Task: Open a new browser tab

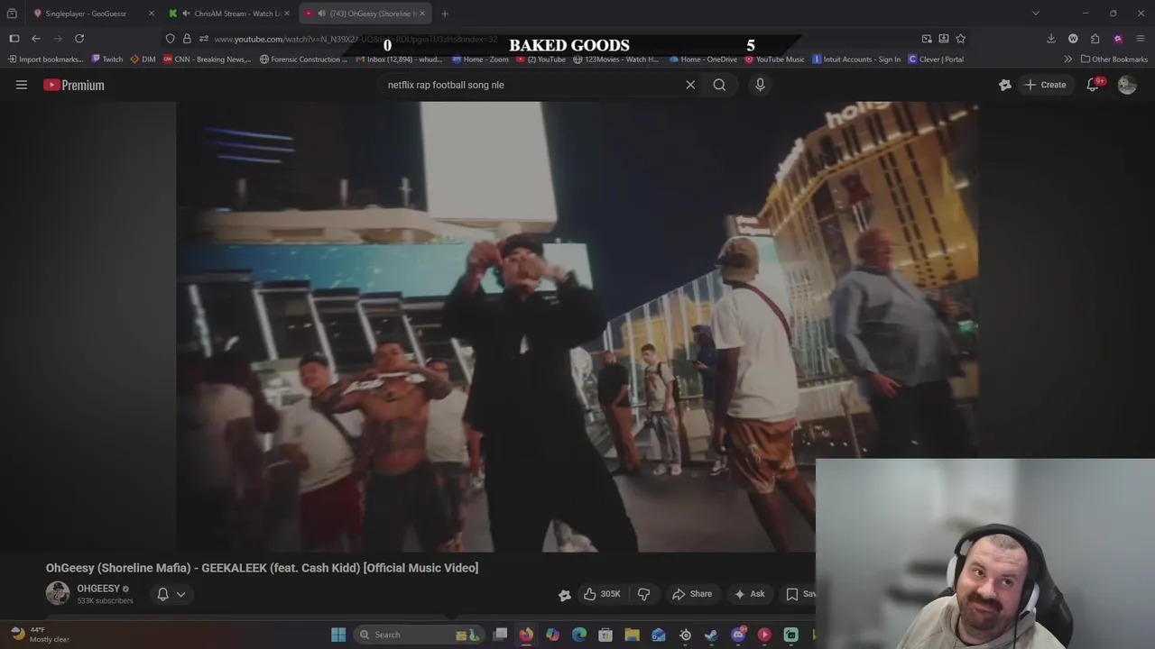Action: (445, 14)
